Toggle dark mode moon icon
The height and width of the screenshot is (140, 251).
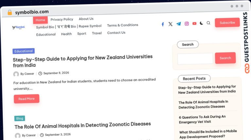point(201,23)
